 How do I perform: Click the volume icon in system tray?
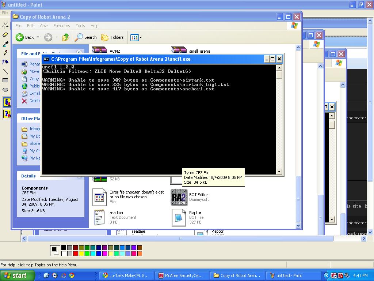(x=347, y=276)
